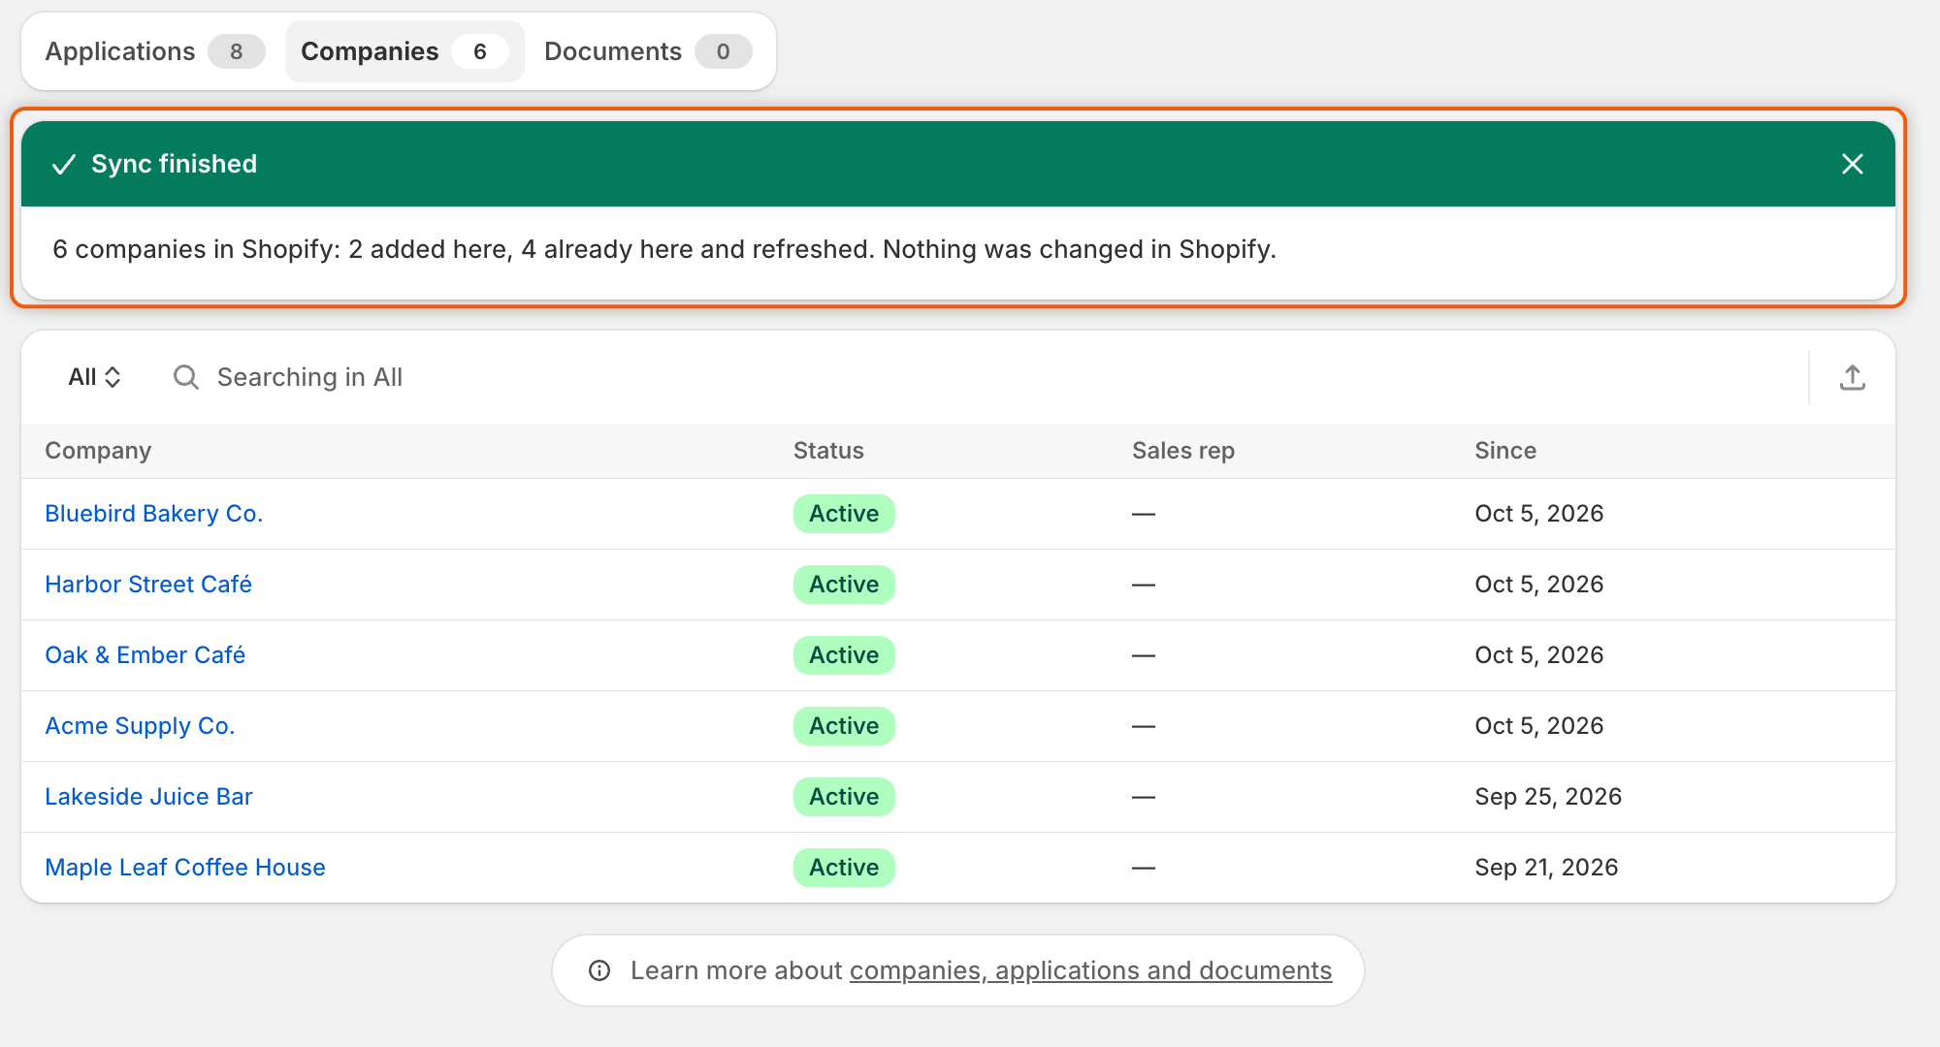Viewport: 1940px width, 1047px height.
Task: Click Active badge for Oak & Ember Café
Action: point(844,655)
